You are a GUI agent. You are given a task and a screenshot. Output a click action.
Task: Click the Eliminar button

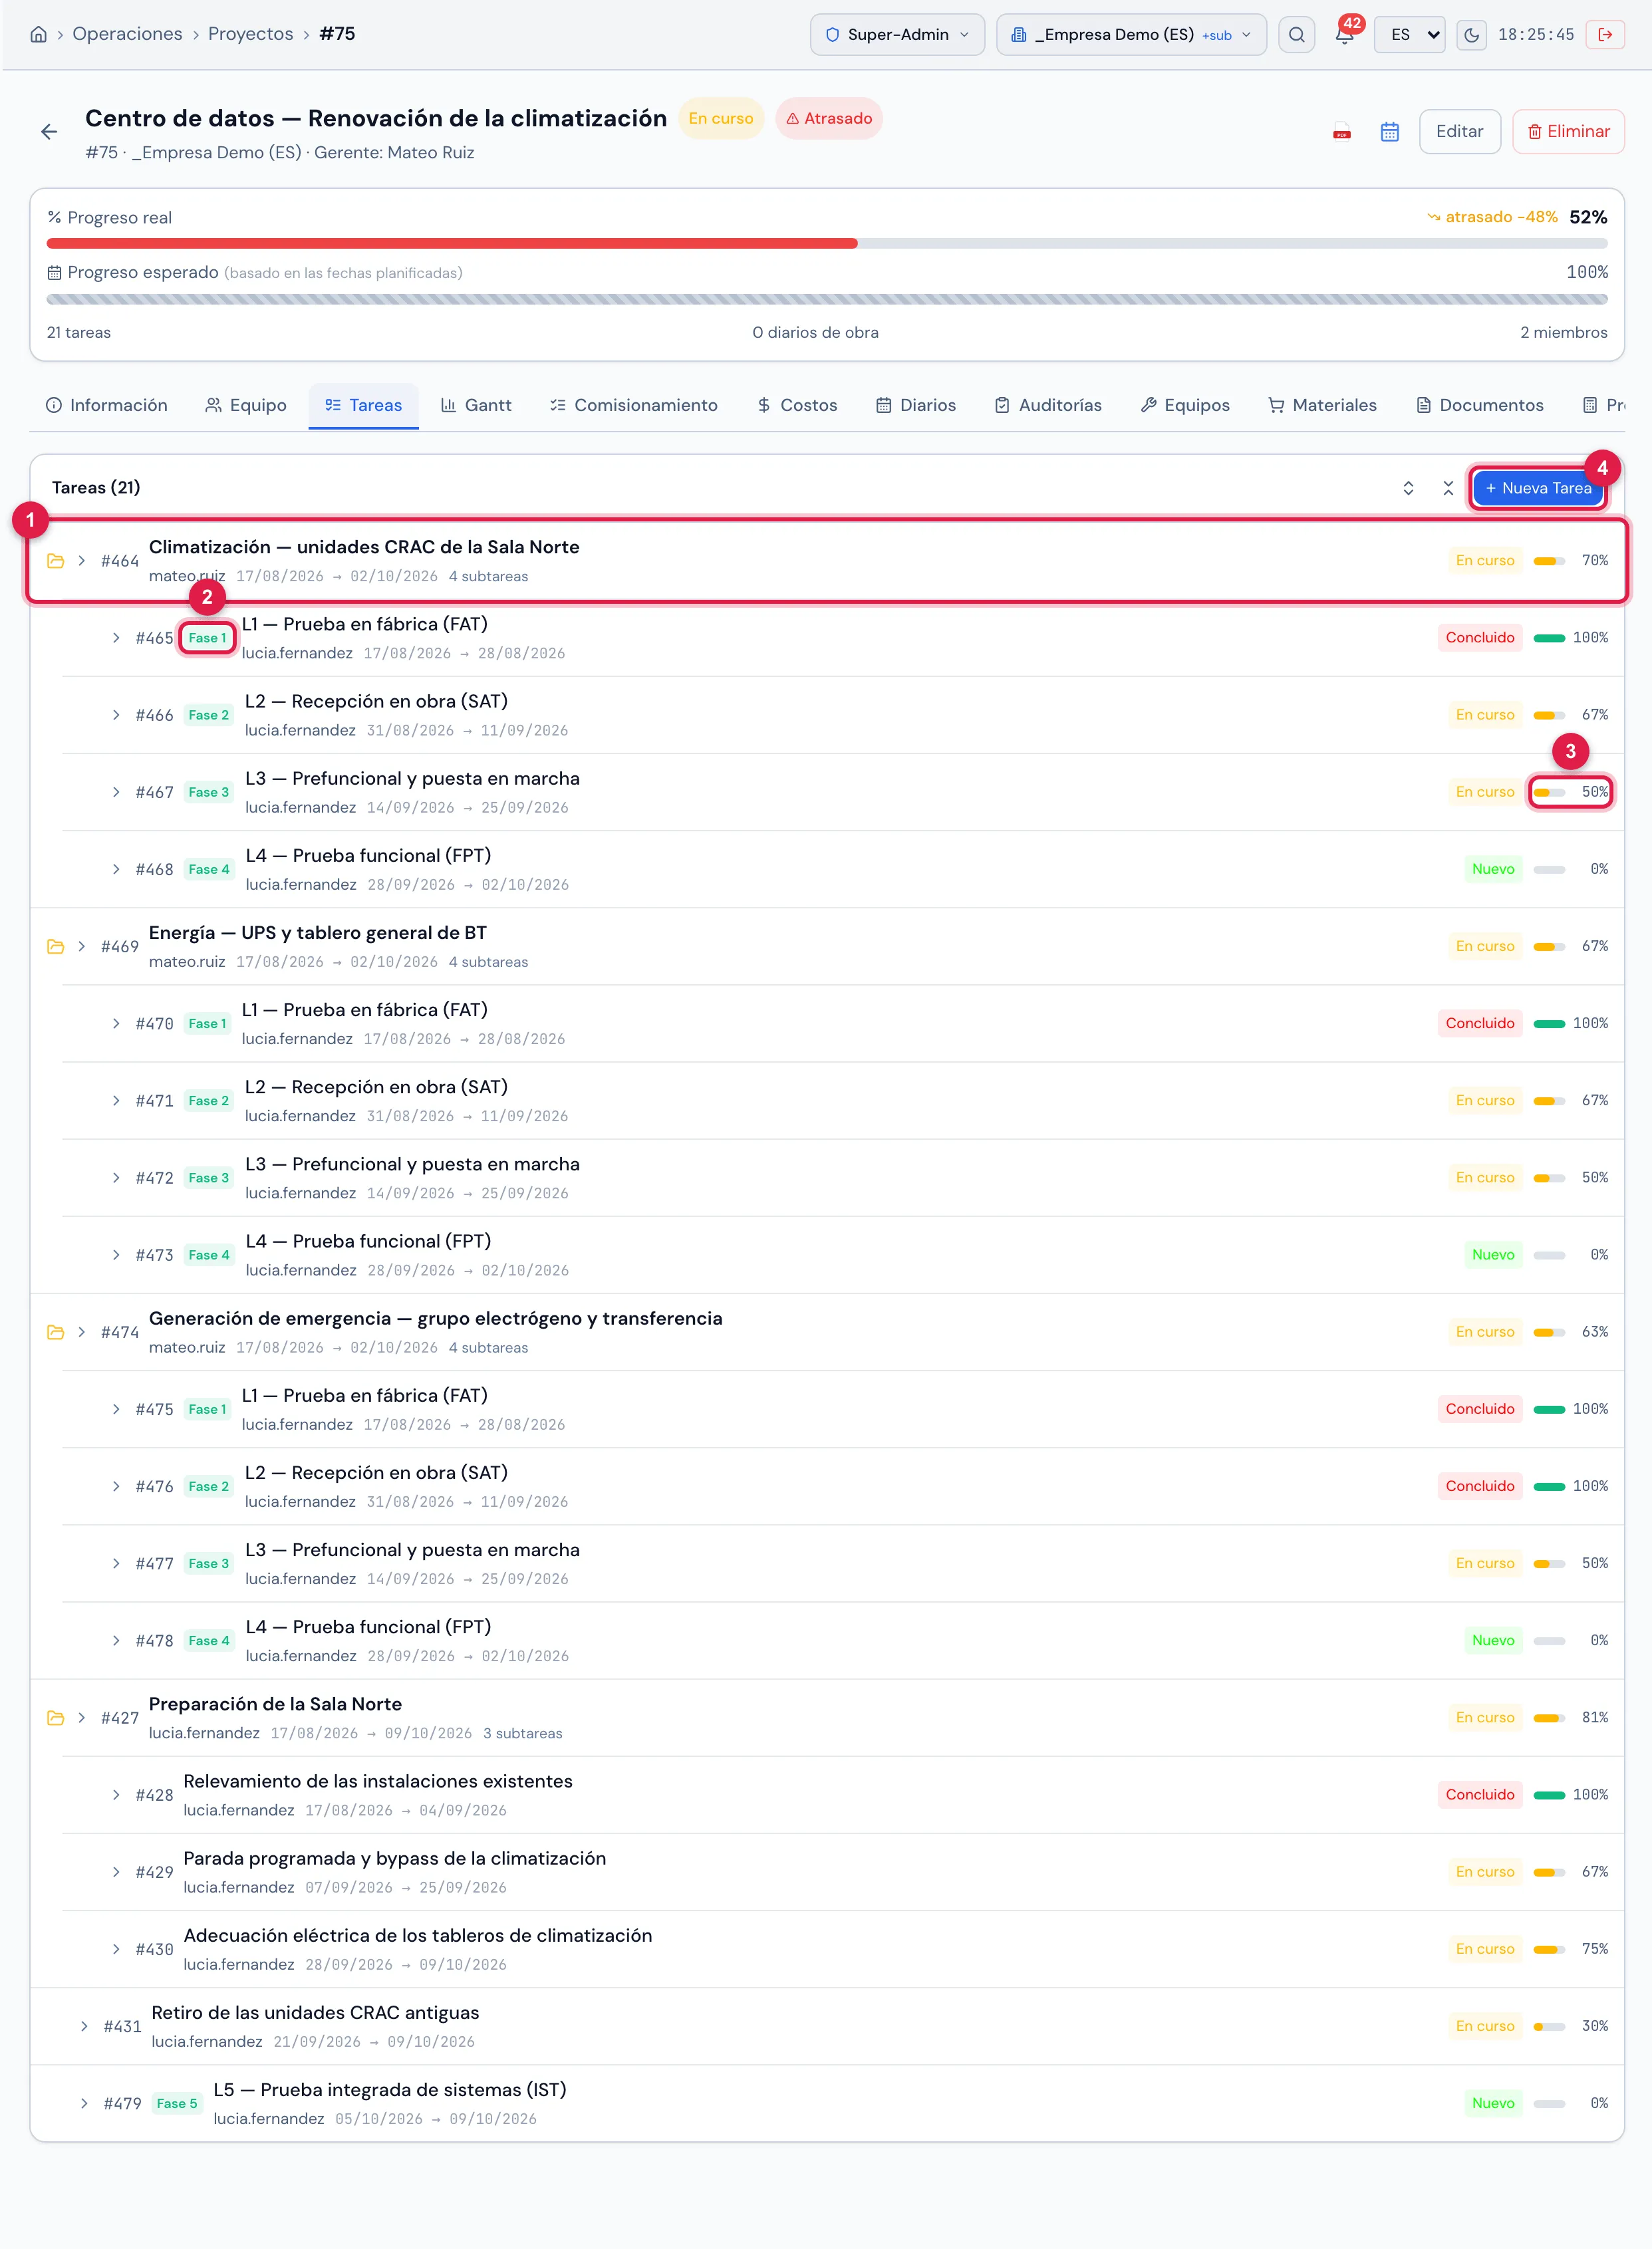click(1567, 132)
